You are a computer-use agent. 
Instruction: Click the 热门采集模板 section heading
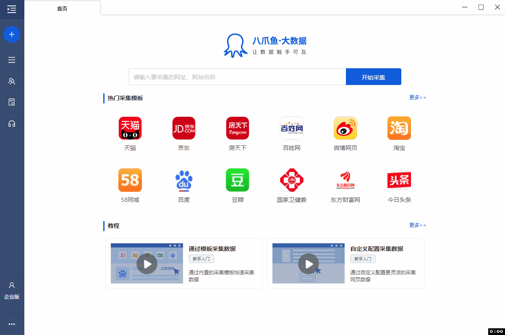(125, 98)
